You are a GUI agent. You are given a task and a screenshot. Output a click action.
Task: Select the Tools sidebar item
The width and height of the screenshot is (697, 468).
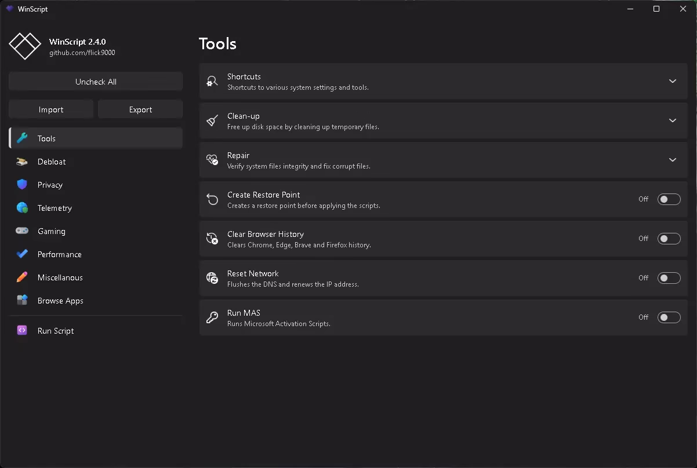point(96,138)
